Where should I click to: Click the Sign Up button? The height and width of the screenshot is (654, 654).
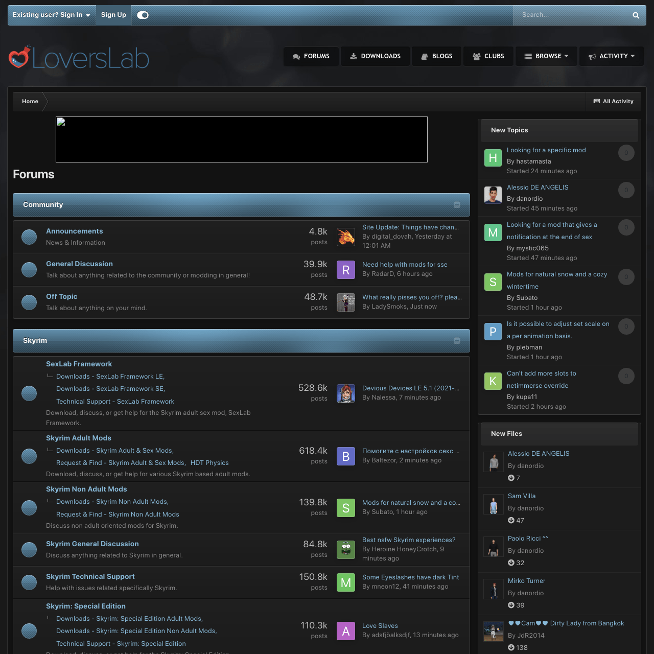(x=113, y=15)
